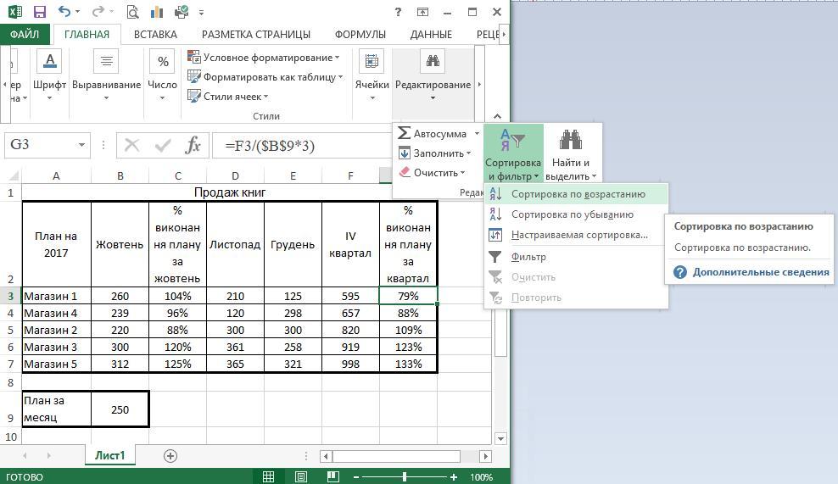838x484 pixels.
Task: Select row header 5
Action: [x=11, y=330]
